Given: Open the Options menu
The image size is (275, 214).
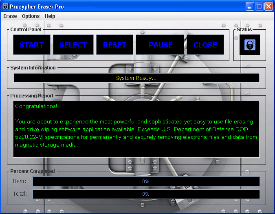Looking at the screenshot, I should (x=31, y=16).
